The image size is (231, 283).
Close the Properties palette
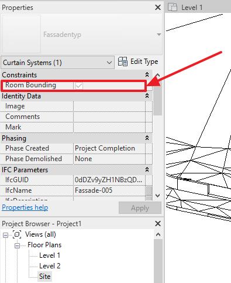[x=158, y=8]
